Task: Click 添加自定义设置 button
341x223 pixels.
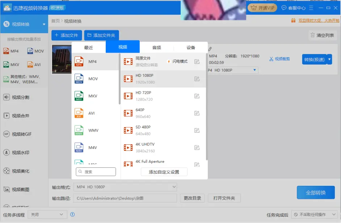Action: point(164,172)
